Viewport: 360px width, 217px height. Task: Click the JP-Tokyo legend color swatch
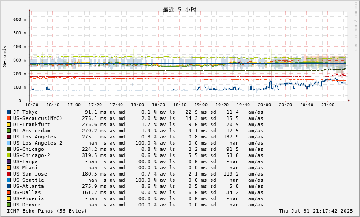[8, 112]
